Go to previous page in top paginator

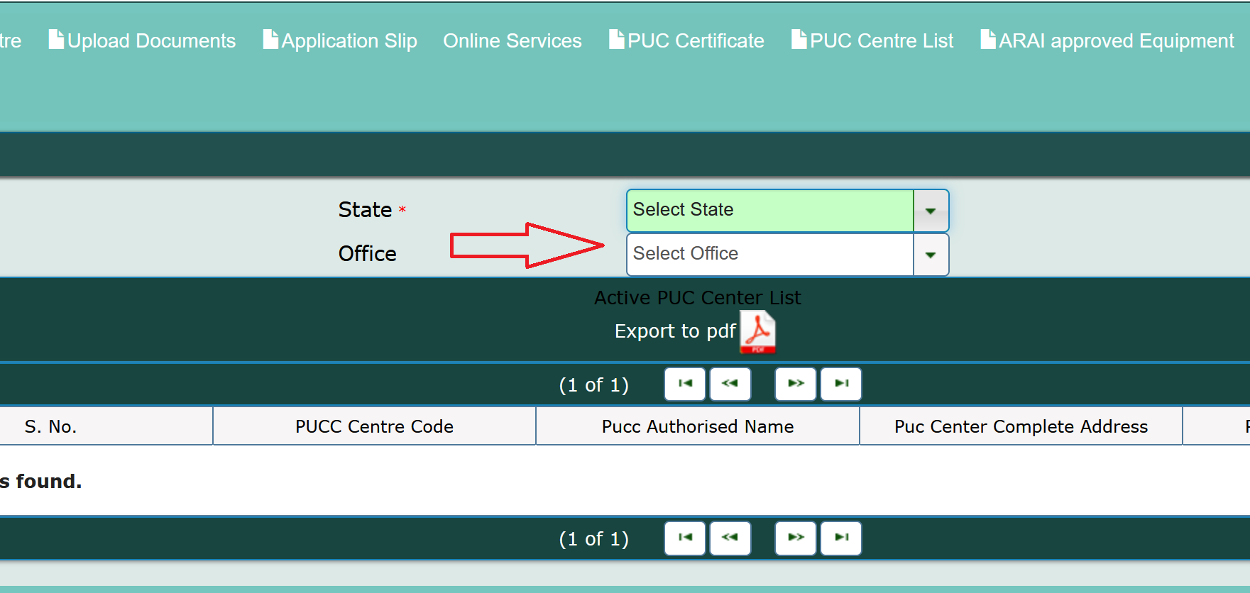730,384
